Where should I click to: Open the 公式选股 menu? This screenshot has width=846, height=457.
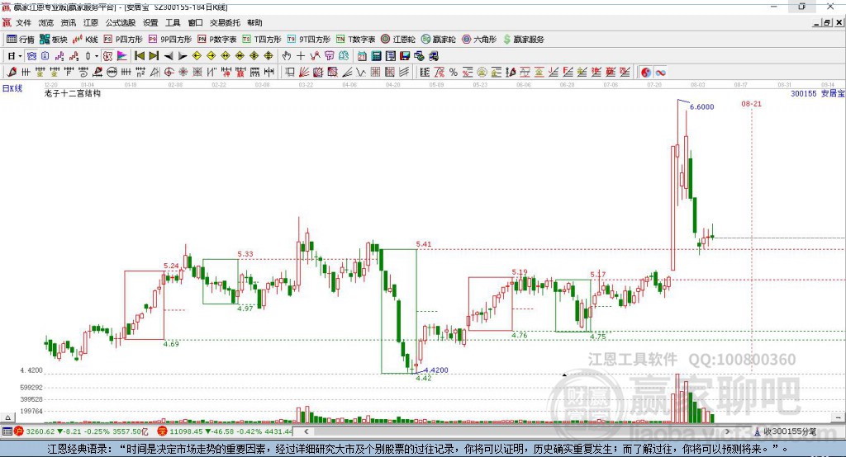pyautogui.click(x=121, y=22)
